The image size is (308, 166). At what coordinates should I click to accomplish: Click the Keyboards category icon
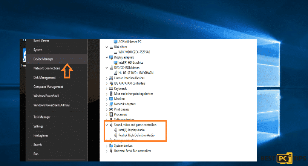[x=111, y=89]
